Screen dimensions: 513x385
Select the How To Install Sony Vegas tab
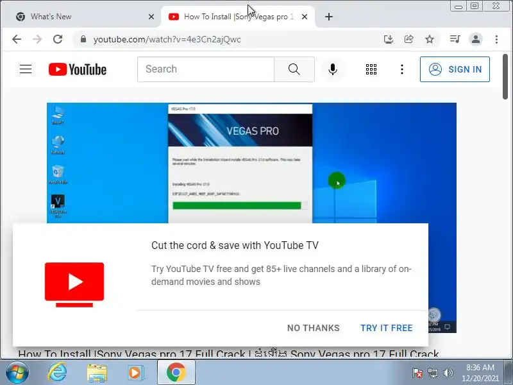point(238,17)
